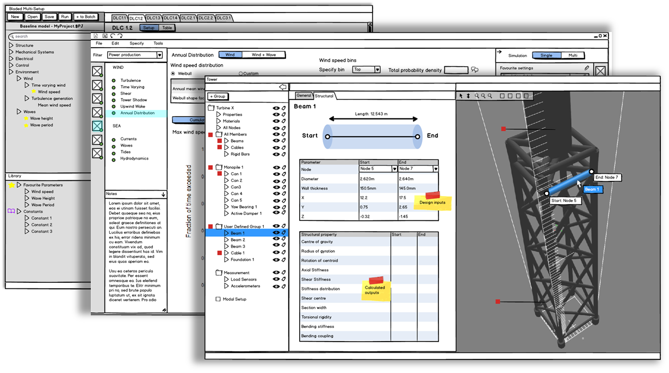Click the undo icon in the middle window toolbar
The width and height of the screenshot is (669, 373).
[112, 36]
